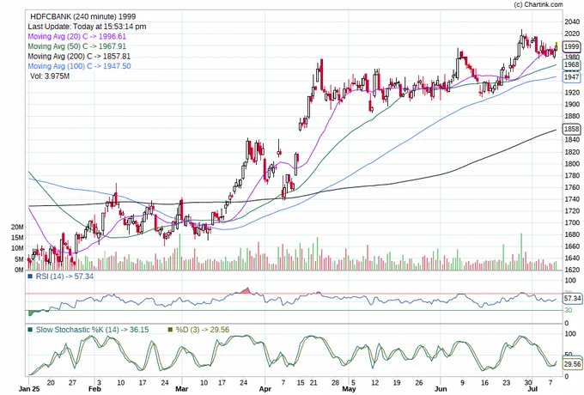
Task: Click the Mar month axis label
Action: click(182, 389)
